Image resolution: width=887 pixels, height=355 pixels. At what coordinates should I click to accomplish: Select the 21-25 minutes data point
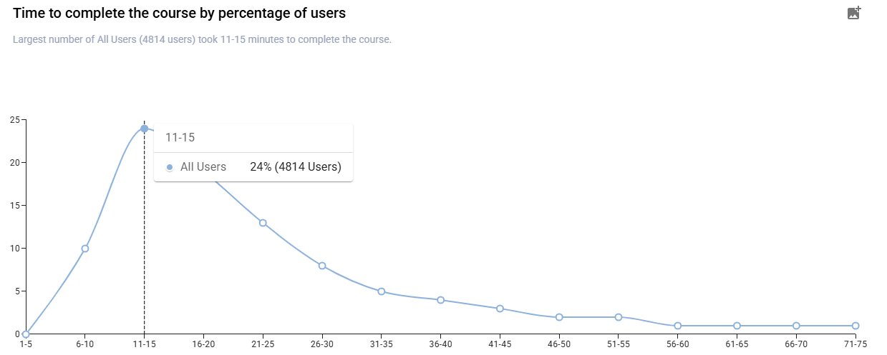[263, 223]
